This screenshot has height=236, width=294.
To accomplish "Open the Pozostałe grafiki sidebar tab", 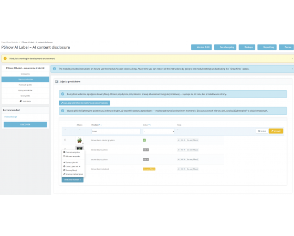I will click(25, 85).
